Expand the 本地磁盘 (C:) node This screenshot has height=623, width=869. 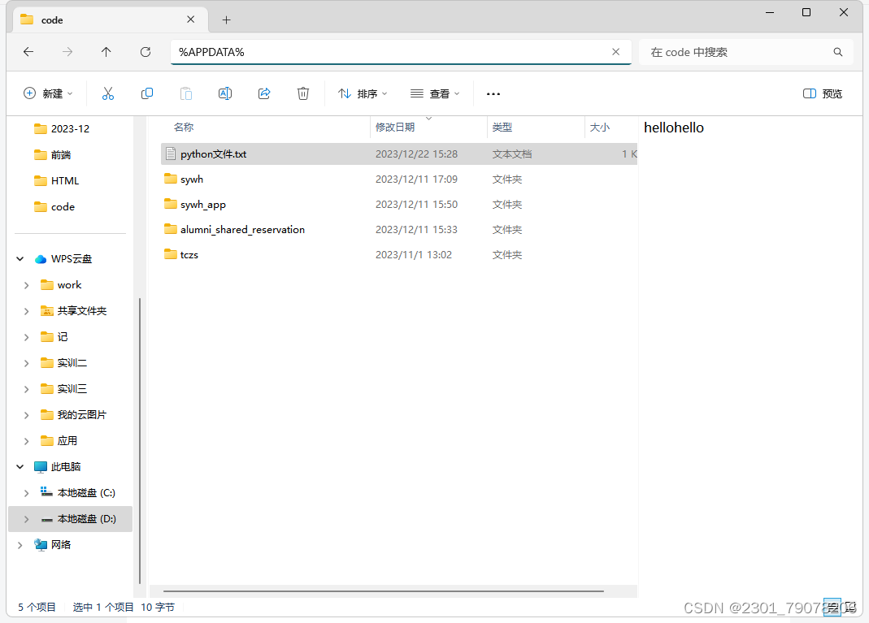27,493
